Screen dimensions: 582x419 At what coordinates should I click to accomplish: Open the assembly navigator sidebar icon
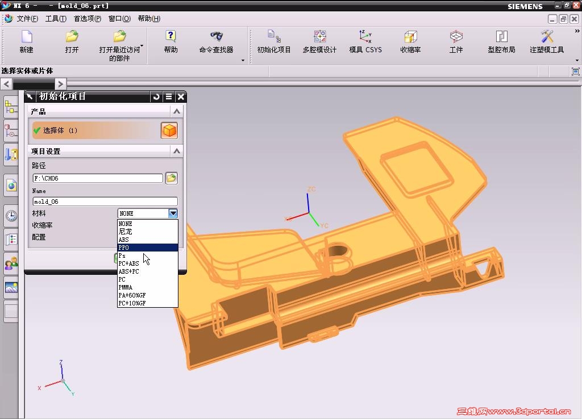11,107
